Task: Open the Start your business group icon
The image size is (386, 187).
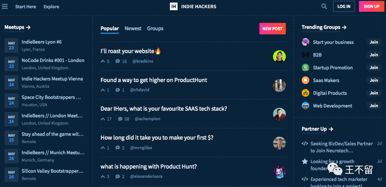Action: pos(306,42)
